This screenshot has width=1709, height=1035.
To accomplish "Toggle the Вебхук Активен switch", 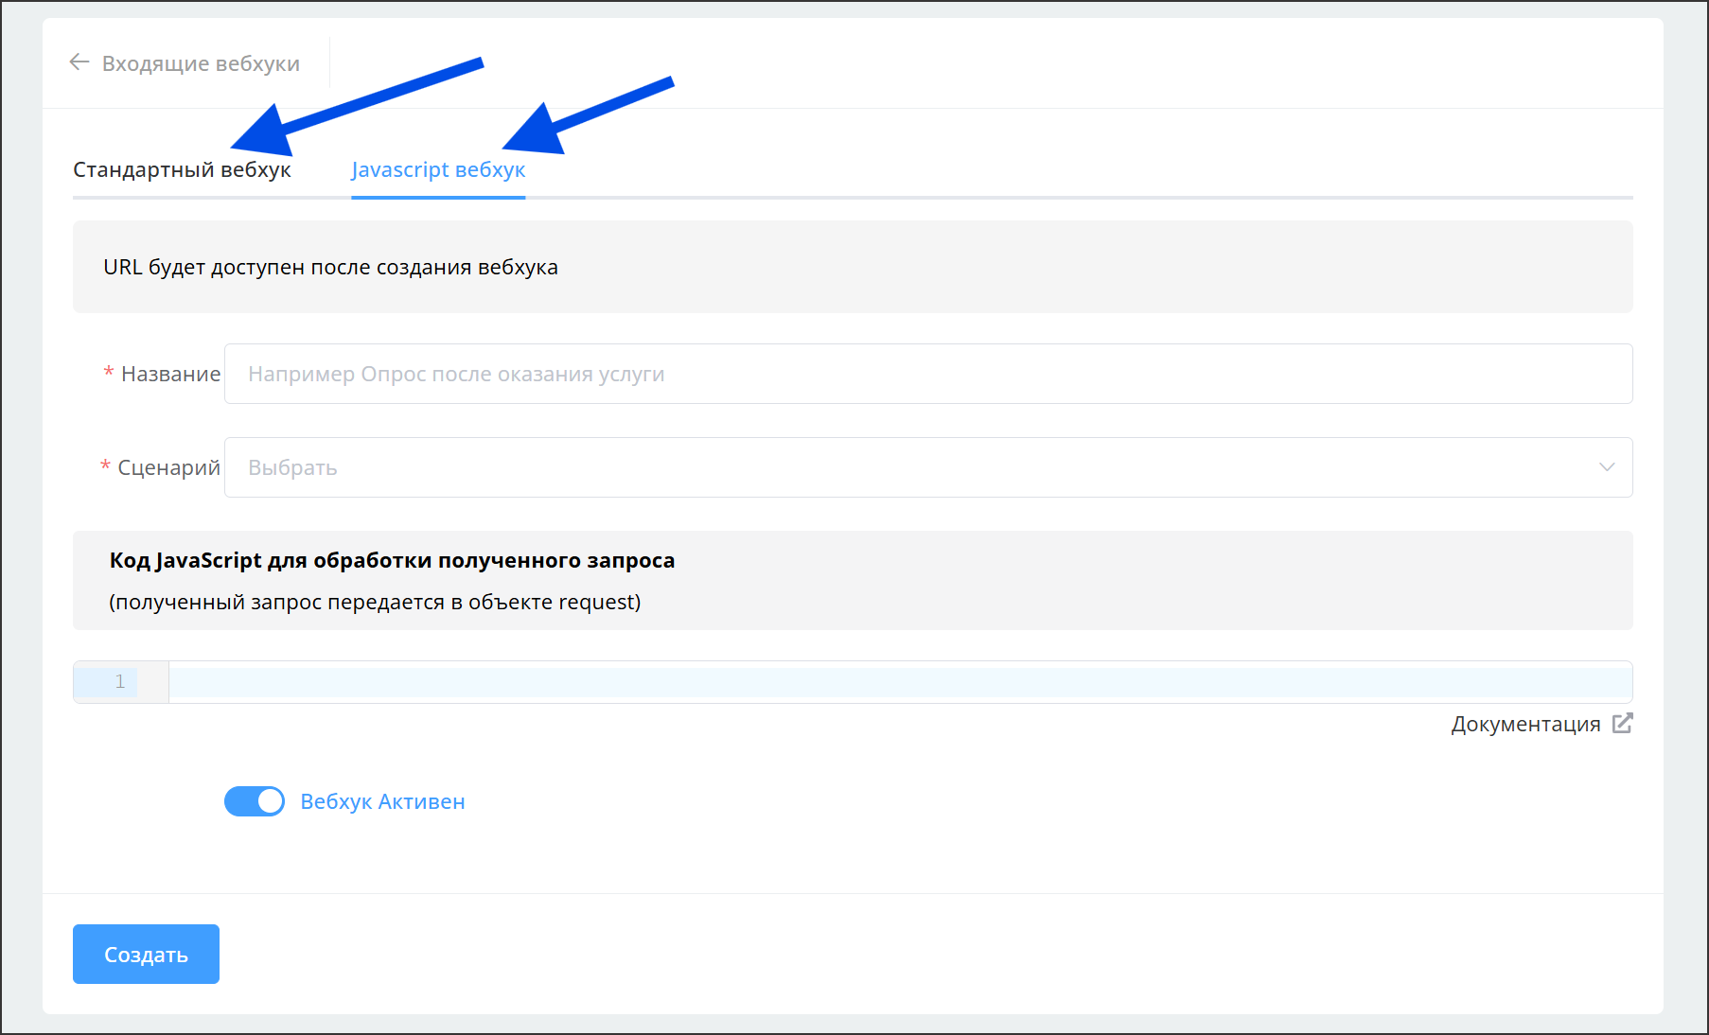I will click(254, 801).
